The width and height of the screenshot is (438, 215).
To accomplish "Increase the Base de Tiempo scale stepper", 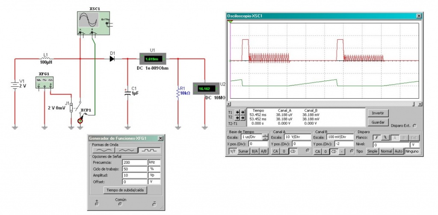I will point(266,135).
